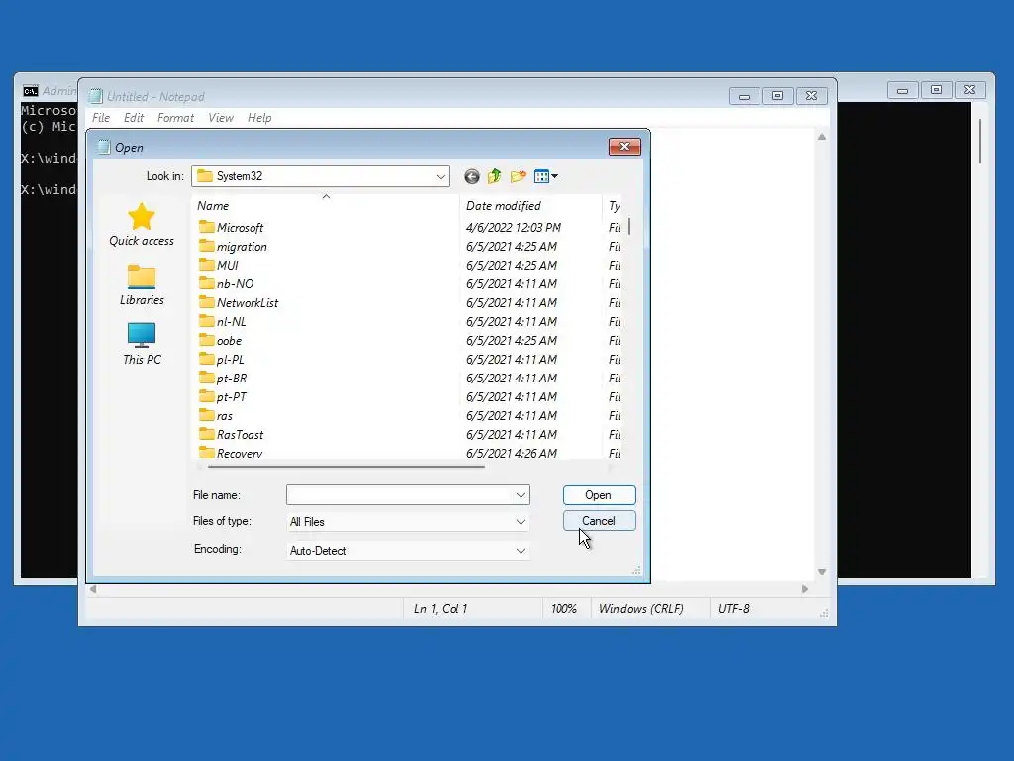The width and height of the screenshot is (1014, 761).
Task: Click the pl-PL folder icon
Action: click(206, 358)
